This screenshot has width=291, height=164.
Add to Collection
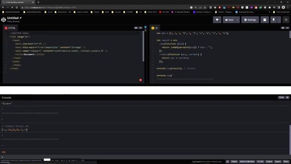247,162
